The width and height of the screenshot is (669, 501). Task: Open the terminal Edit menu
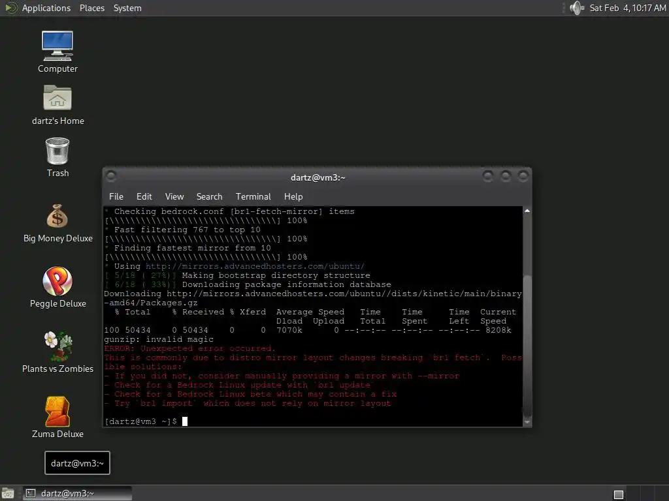pyautogui.click(x=144, y=196)
